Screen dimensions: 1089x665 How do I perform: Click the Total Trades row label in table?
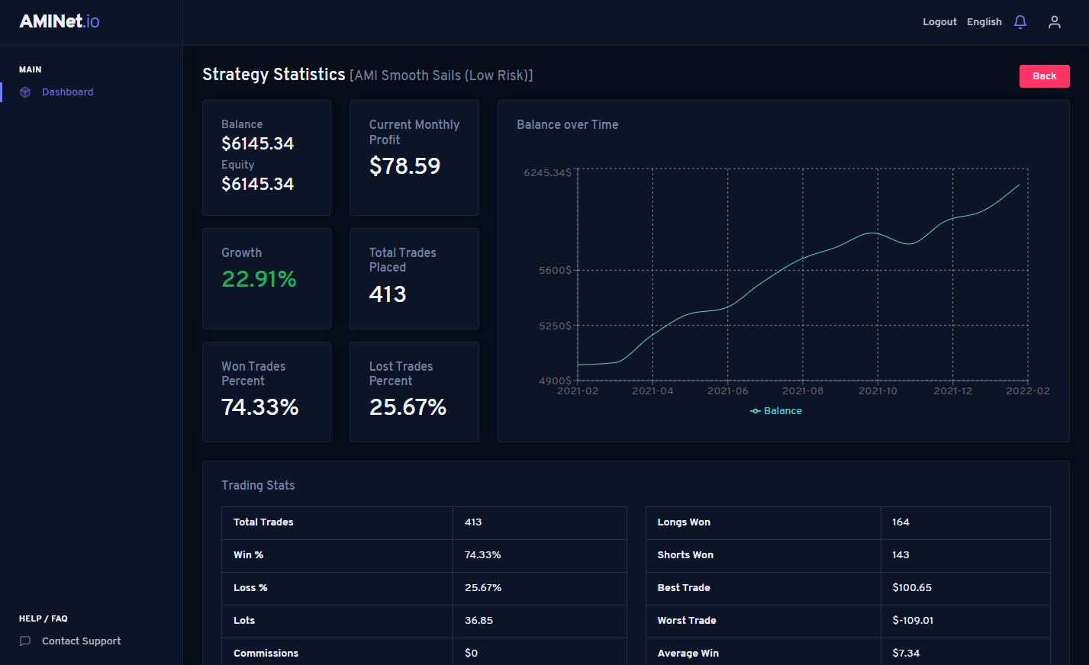263,522
